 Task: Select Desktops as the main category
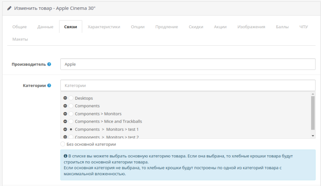tap(71, 98)
